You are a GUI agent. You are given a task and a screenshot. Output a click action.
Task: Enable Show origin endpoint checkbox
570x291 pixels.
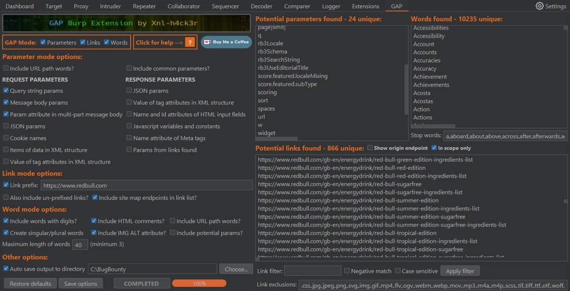click(x=370, y=148)
